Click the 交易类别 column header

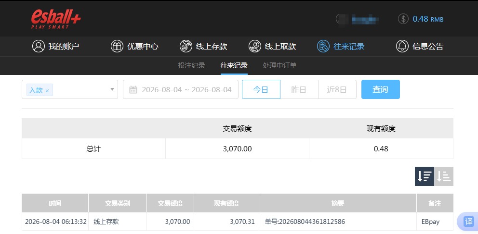(x=118, y=203)
